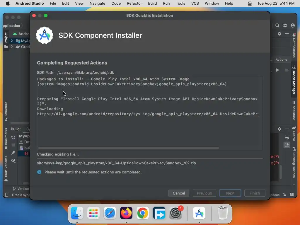Open macOS Control Center in menu bar
The height and width of the screenshot is (225, 300).
click(x=250, y=4)
